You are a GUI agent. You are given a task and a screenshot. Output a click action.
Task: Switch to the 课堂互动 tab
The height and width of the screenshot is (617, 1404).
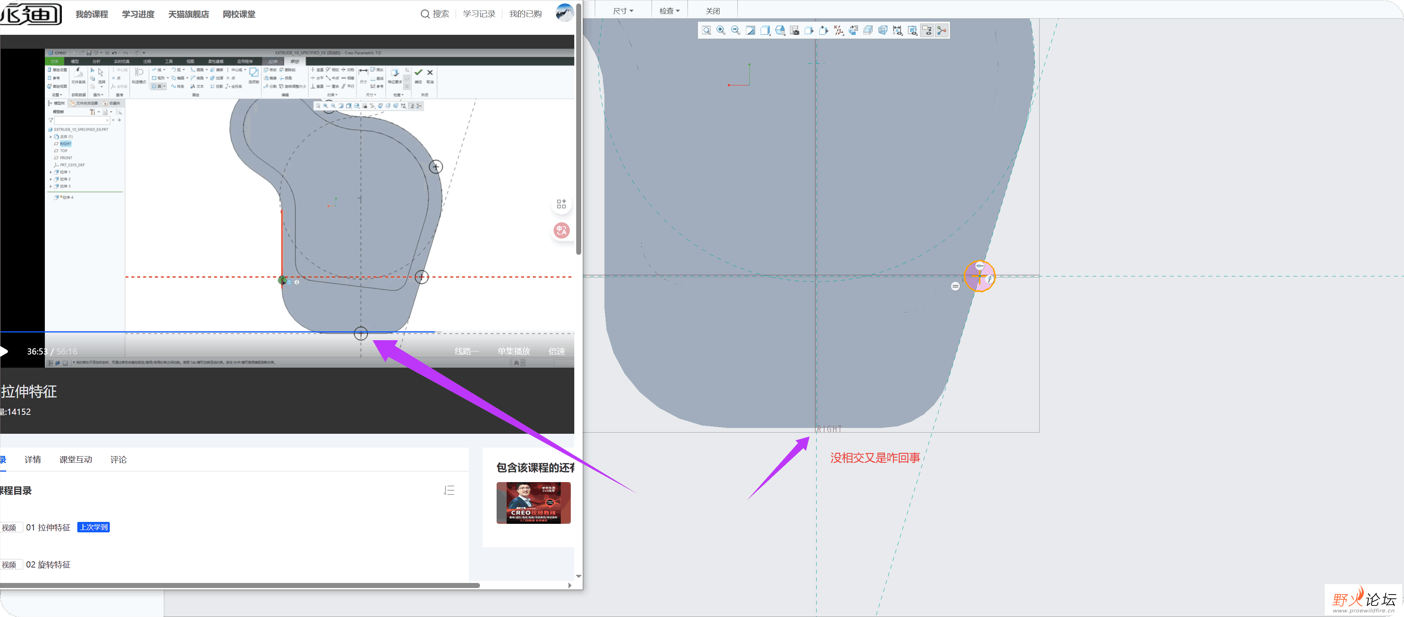click(x=76, y=460)
